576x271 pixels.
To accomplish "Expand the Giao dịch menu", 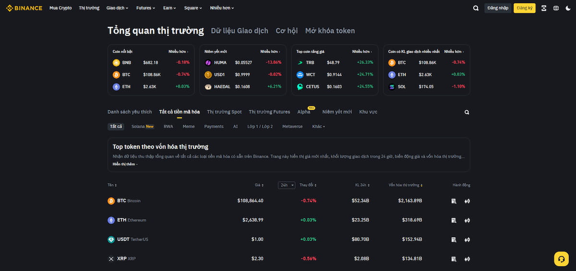I will point(117,8).
